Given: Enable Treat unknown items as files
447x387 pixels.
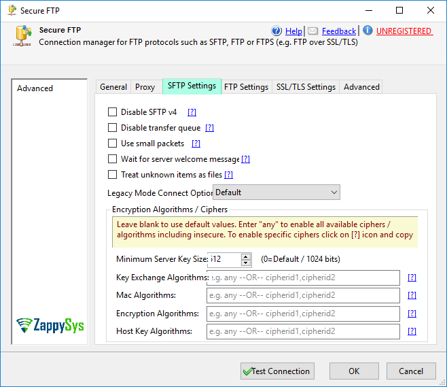Looking at the screenshot, I should click(112, 175).
